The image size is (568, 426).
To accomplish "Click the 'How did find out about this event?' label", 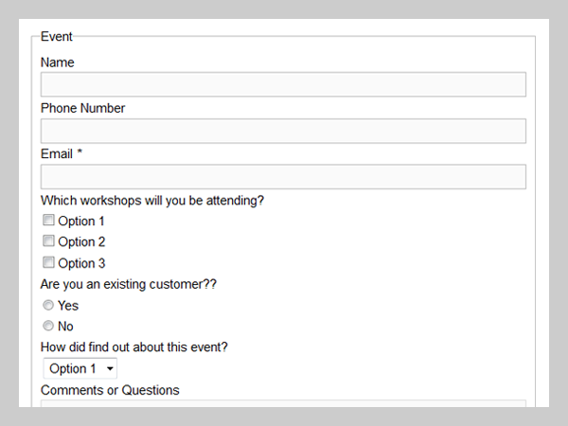I will (x=134, y=347).
